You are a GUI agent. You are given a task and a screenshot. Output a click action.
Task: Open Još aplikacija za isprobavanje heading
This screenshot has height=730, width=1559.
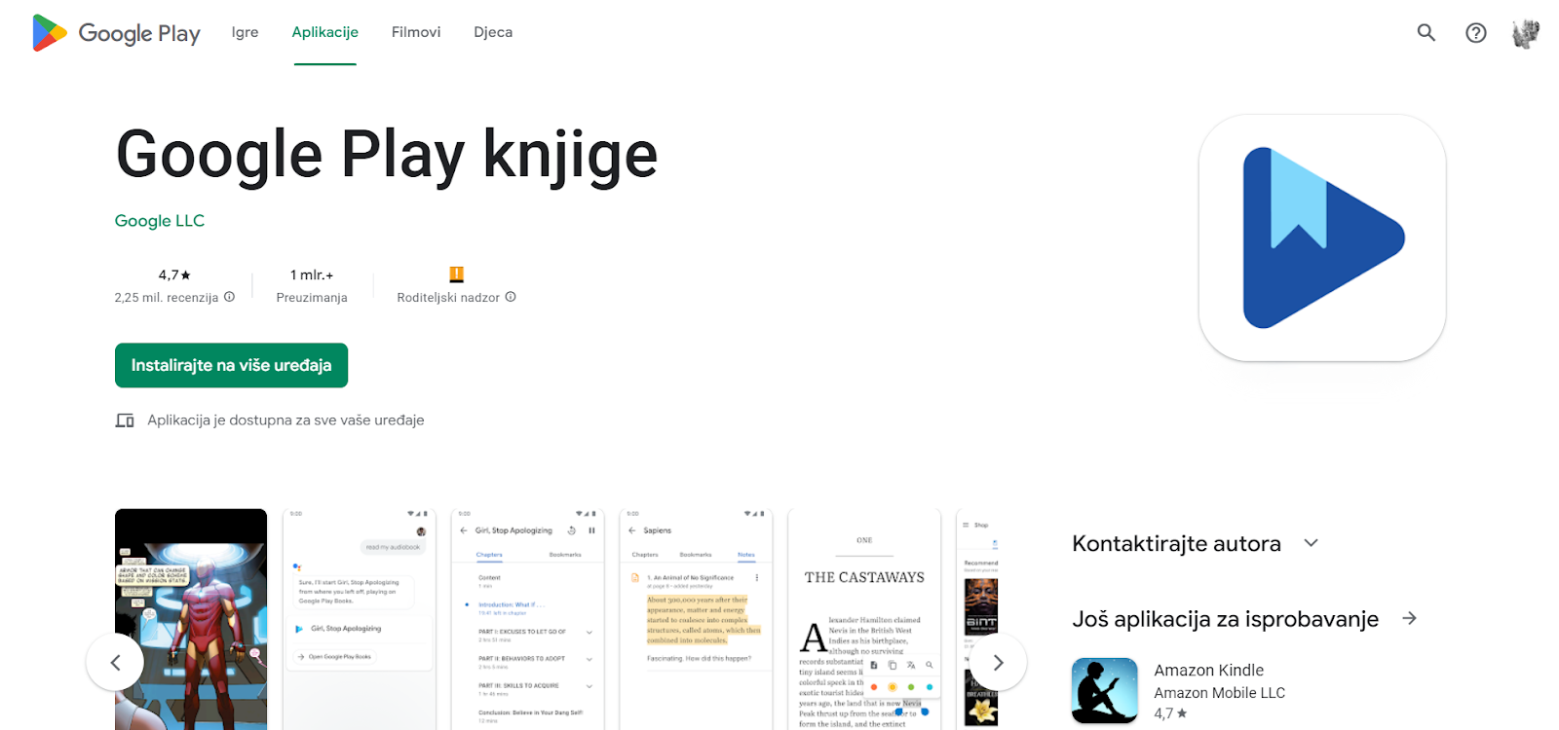pos(1225,619)
